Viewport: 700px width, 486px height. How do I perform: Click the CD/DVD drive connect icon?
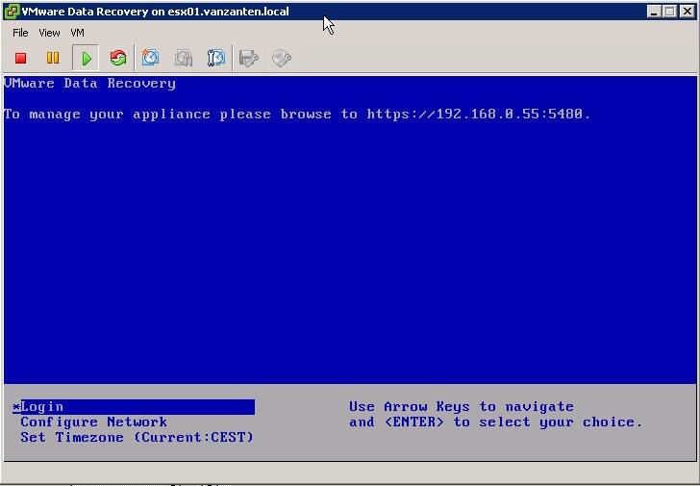point(282,59)
